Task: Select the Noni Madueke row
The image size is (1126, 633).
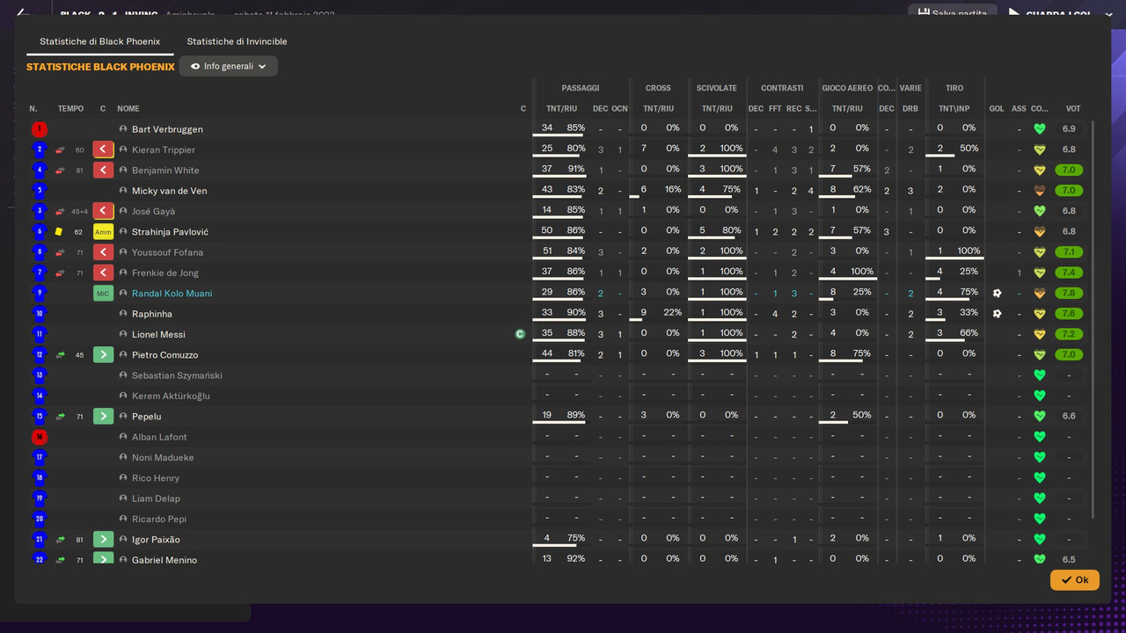Action: [559, 457]
